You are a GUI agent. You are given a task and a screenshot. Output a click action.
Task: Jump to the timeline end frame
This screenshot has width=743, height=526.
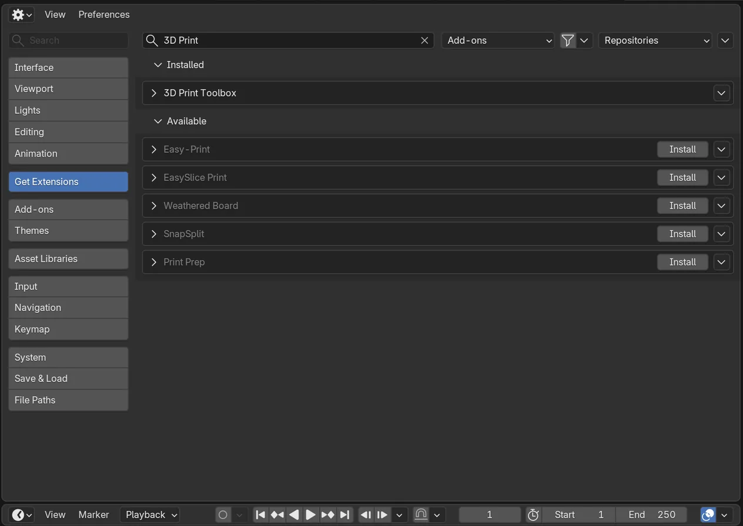[x=345, y=515]
